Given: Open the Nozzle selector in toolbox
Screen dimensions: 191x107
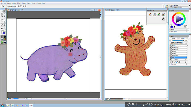Looking at the screenshot, I should 5,42.
